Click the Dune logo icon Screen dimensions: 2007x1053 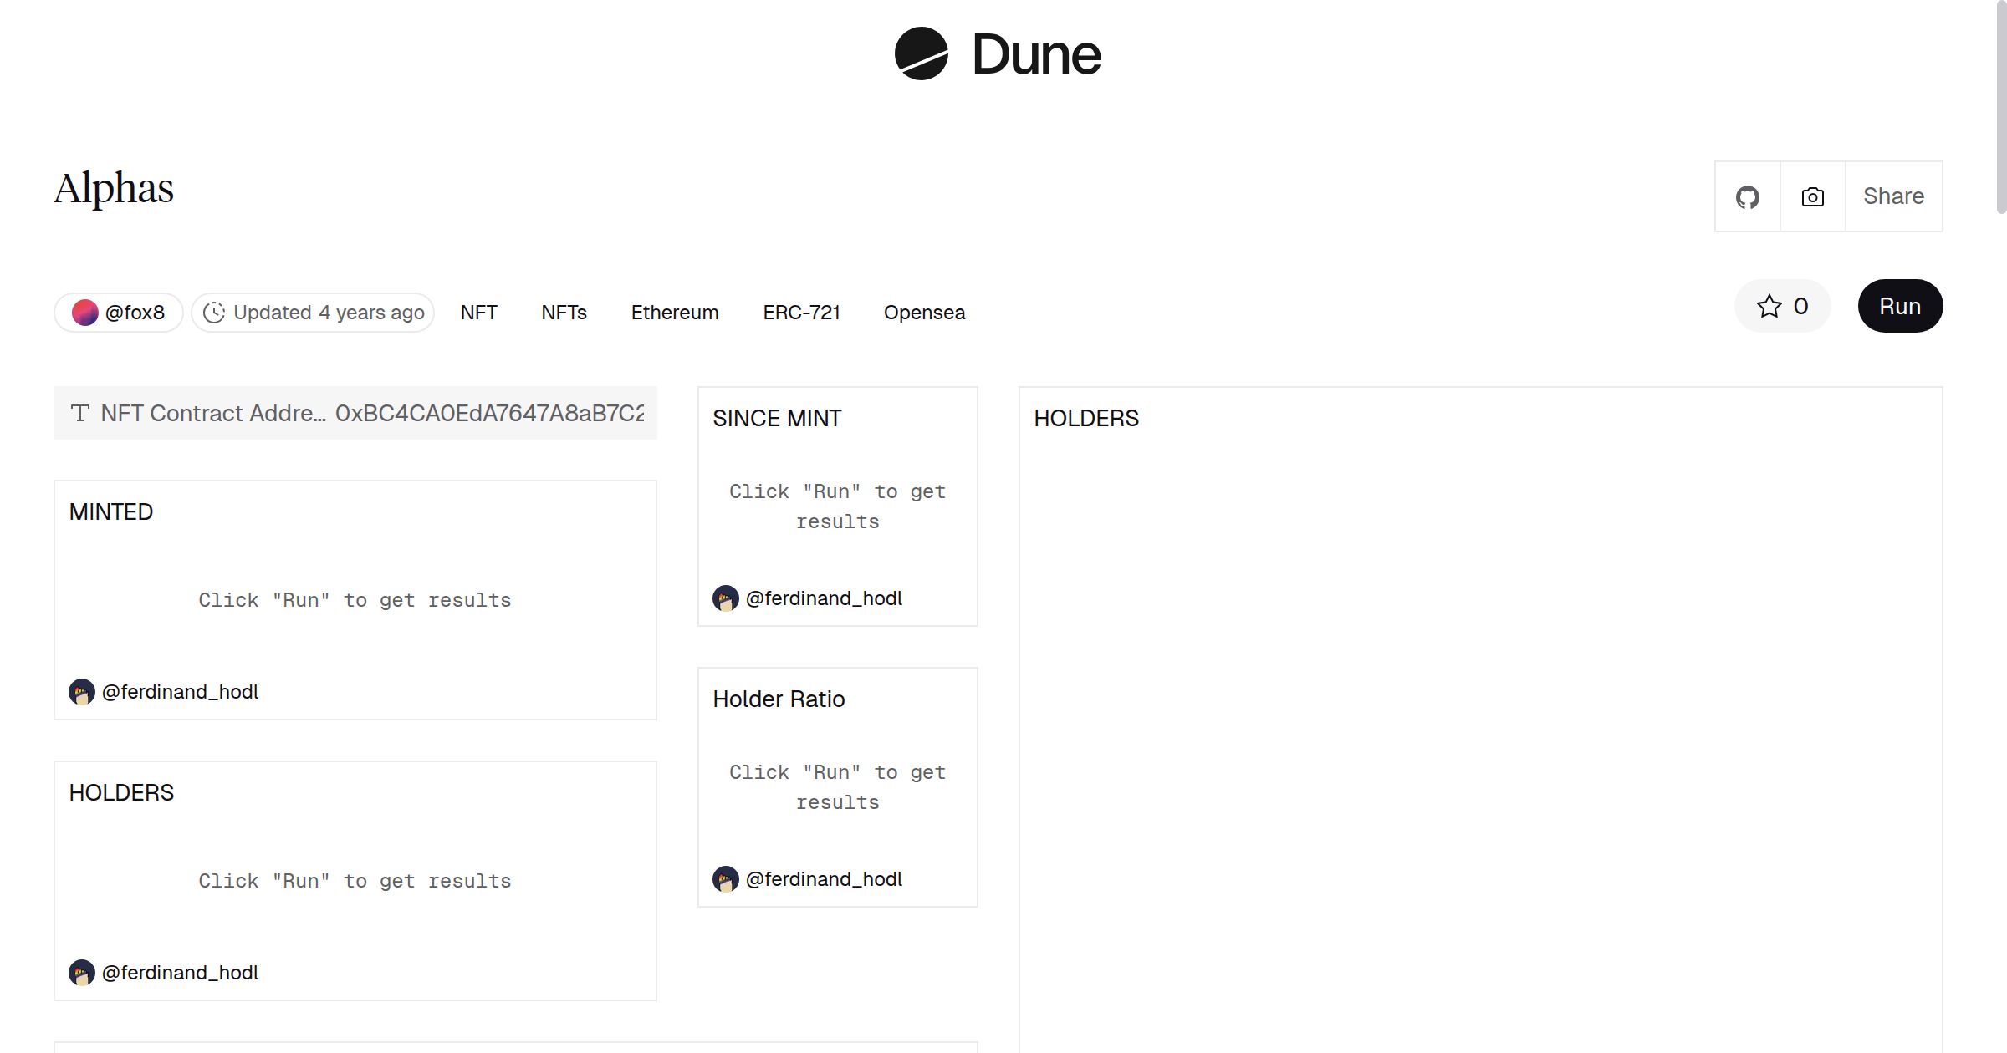coord(921,53)
